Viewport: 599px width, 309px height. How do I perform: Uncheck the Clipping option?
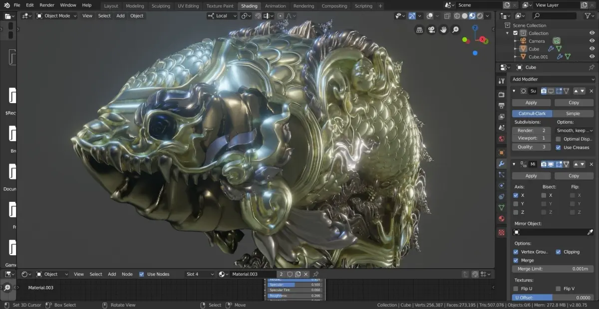[558, 252]
